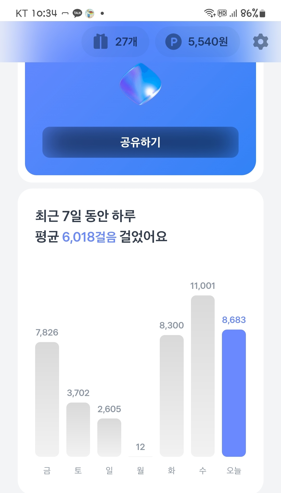Select the 8,300 steps Tuesday bar
The image size is (281, 493).
pos(171,395)
